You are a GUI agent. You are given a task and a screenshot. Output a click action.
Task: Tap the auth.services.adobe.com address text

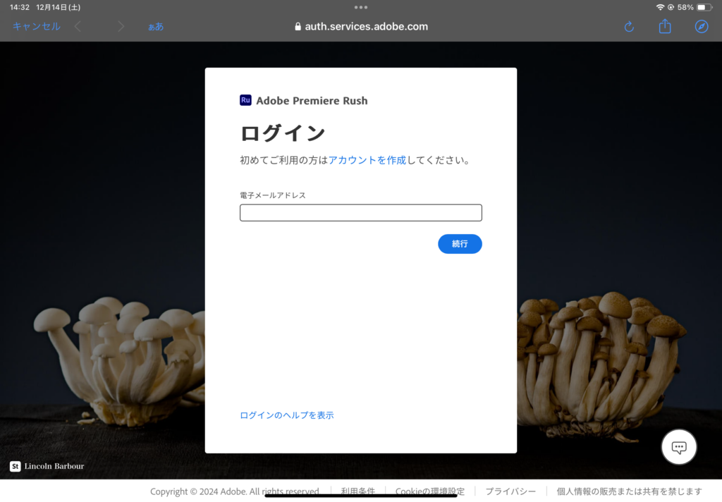(x=366, y=27)
